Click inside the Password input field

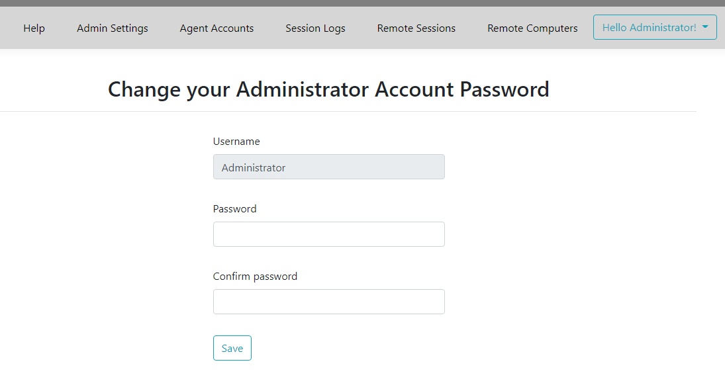coord(328,234)
